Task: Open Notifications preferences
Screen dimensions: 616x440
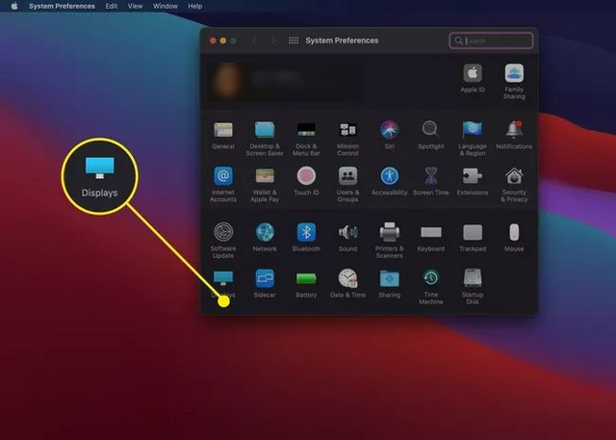Action: [514, 136]
